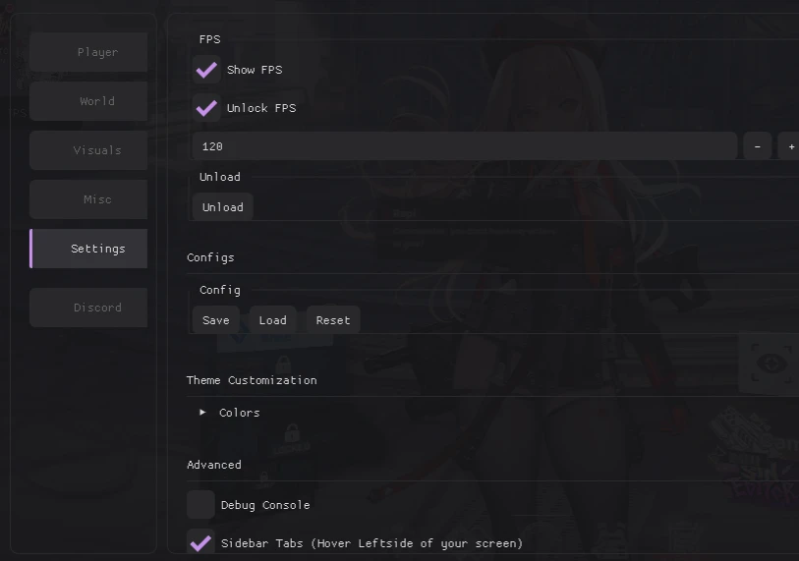Click the Theme Customization heading
799x561 pixels.
252,380
